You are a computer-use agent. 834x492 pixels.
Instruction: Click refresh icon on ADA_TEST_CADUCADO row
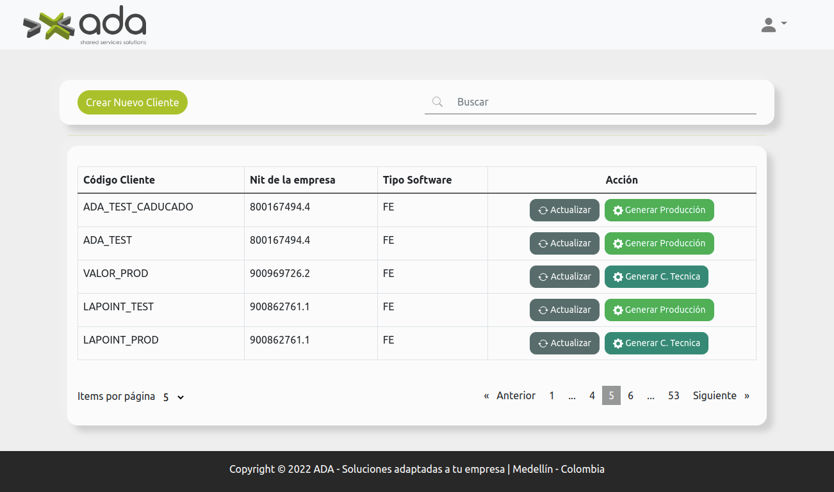(x=543, y=210)
